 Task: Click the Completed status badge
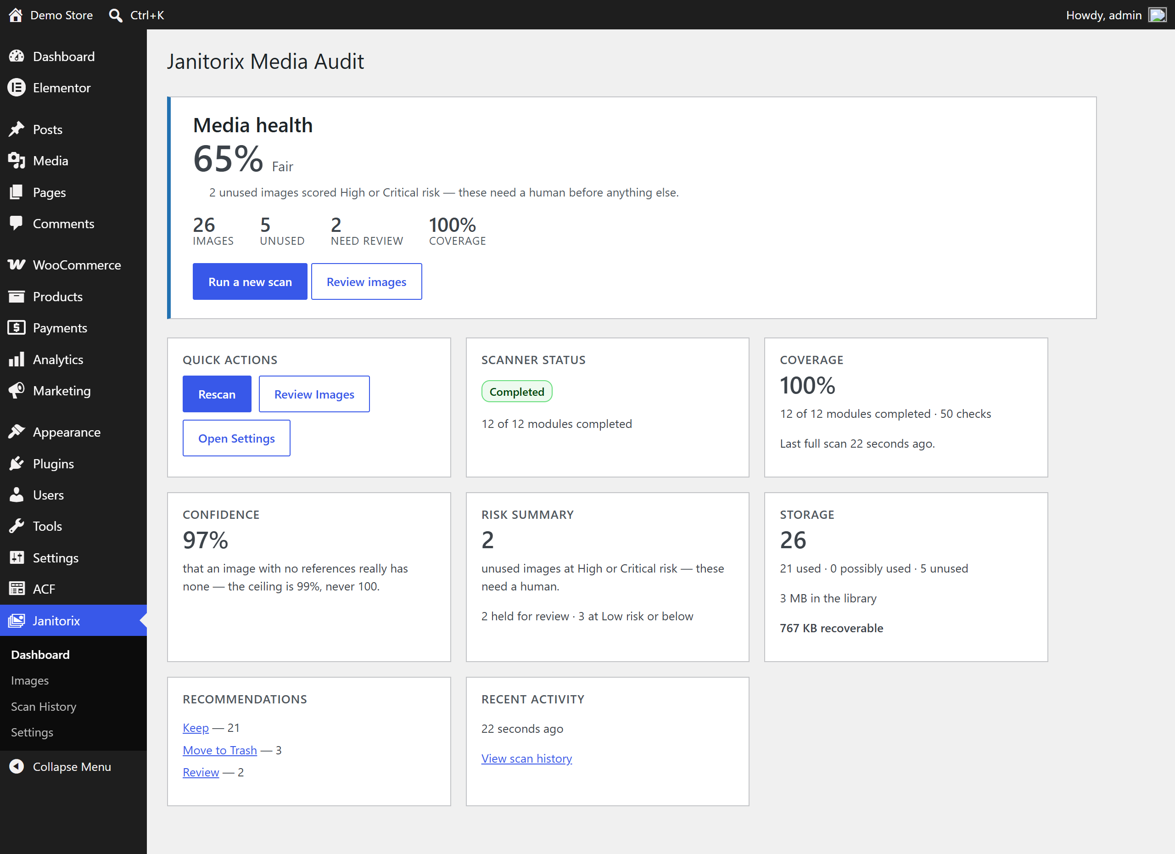[516, 391]
